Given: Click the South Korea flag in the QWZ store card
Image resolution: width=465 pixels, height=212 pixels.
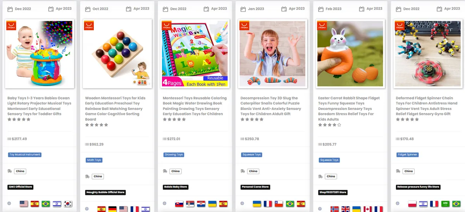Looking at the screenshot, I should (68, 203).
